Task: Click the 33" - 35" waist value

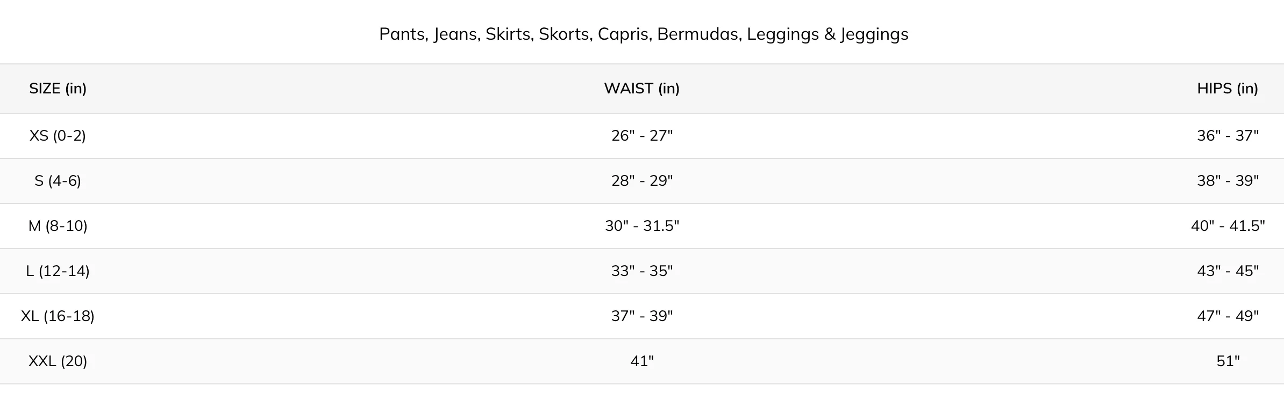Action: pyautogui.click(x=642, y=271)
